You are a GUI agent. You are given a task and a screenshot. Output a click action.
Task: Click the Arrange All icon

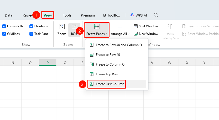pos(120,27)
